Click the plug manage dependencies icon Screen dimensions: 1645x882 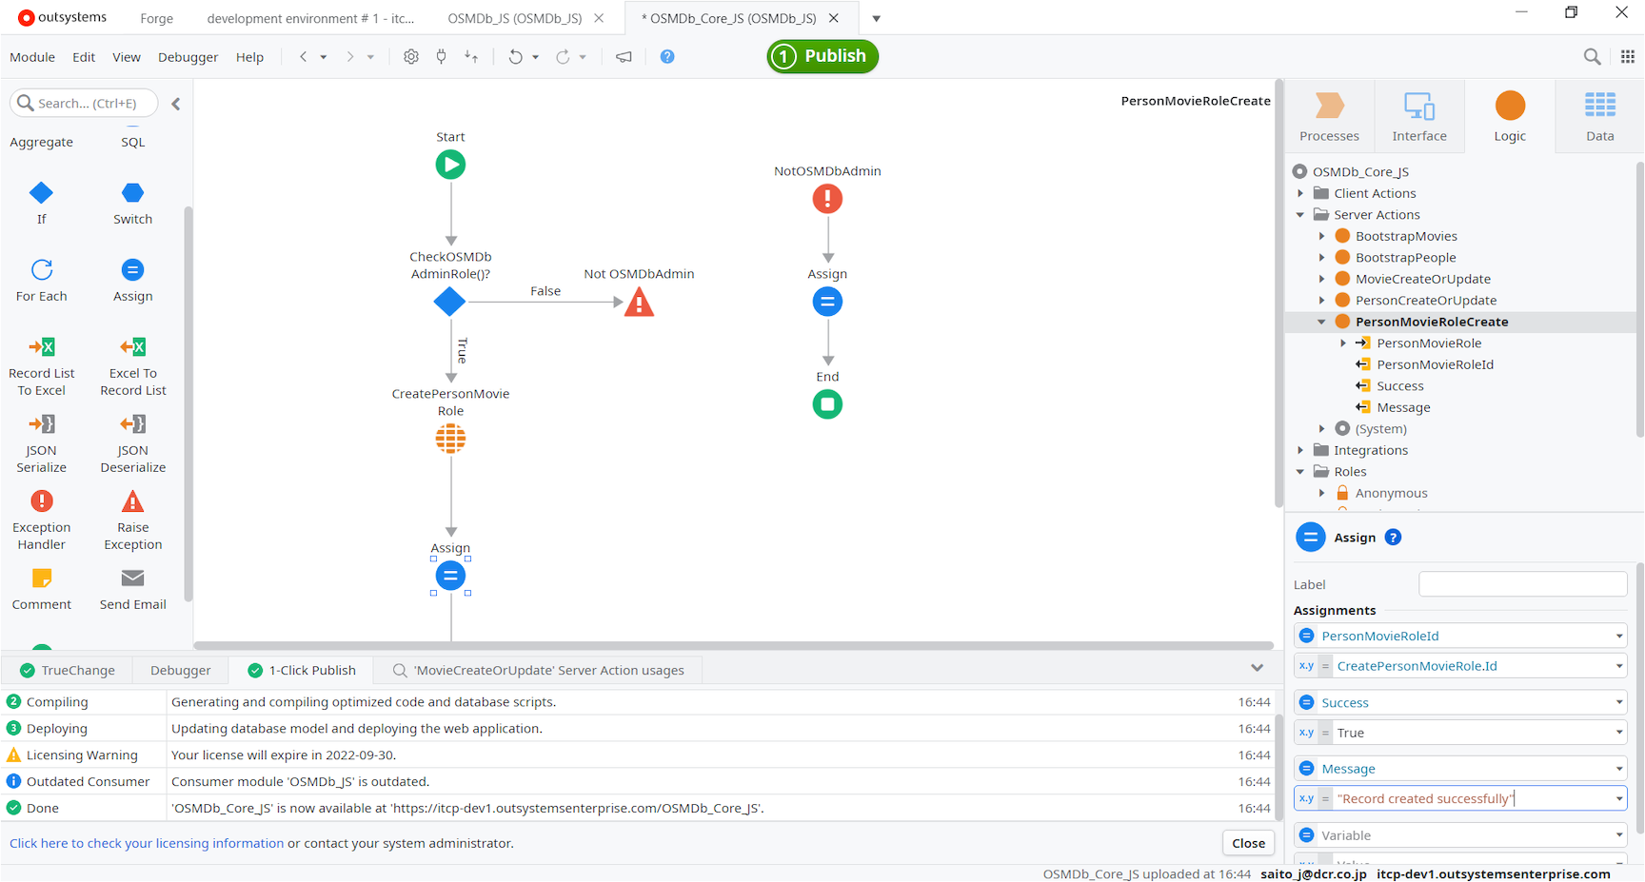coord(441,57)
